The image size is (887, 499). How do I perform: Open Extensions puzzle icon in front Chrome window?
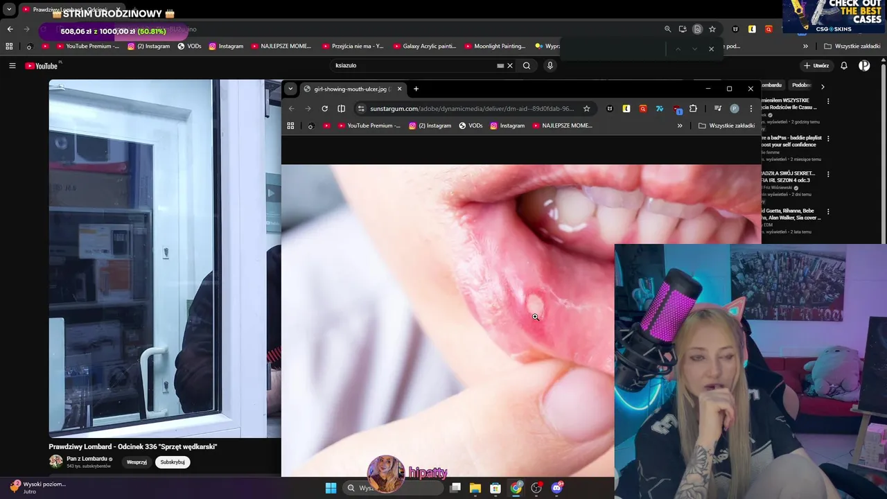click(x=693, y=109)
